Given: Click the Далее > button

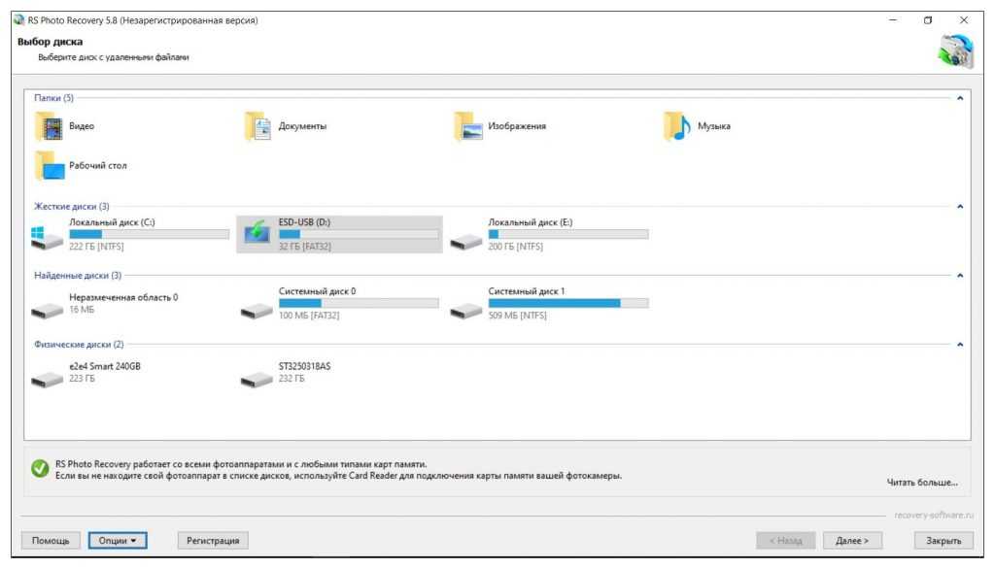Looking at the screenshot, I should 852,541.
